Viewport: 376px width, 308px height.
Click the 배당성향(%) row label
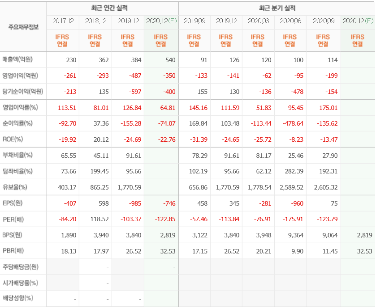point(18,298)
